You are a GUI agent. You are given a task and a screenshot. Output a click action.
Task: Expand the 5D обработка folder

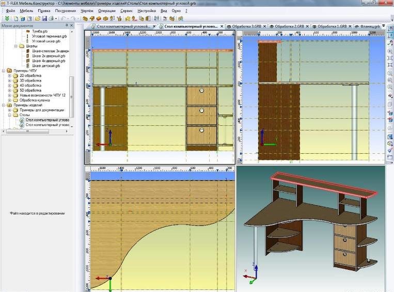[x=9, y=90]
